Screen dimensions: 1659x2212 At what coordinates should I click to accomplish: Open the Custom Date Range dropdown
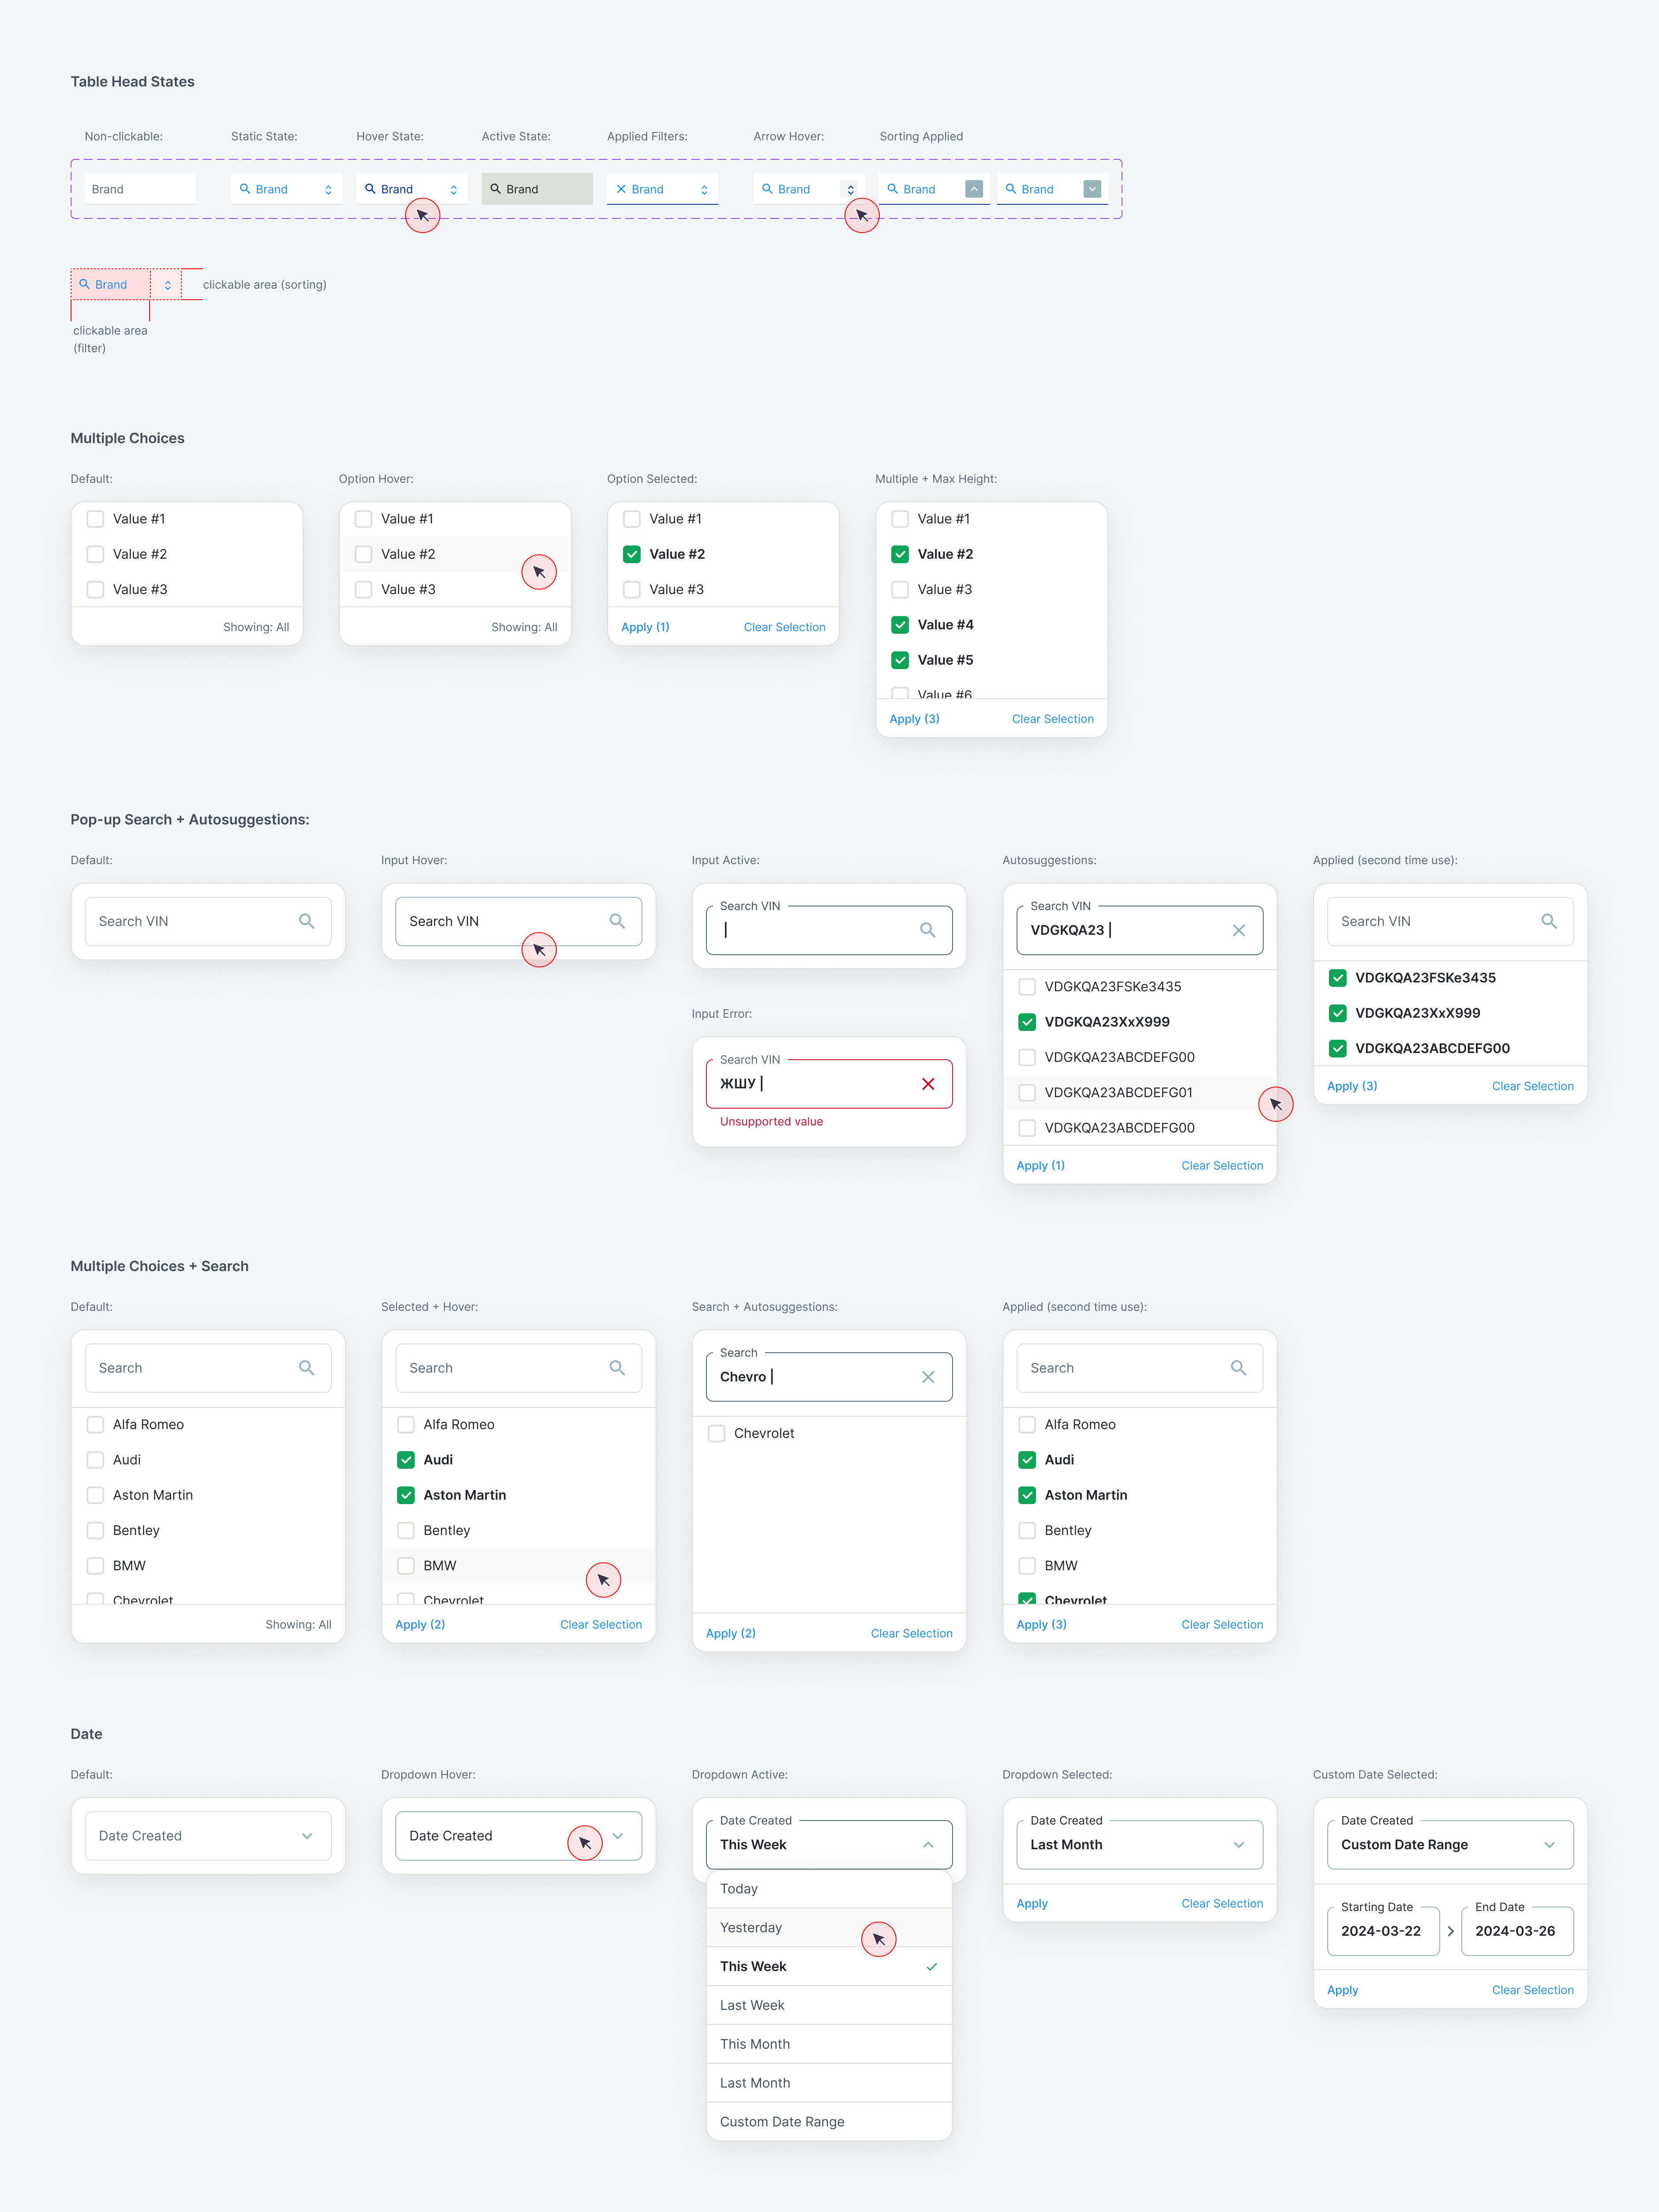click(1549, 1845)
